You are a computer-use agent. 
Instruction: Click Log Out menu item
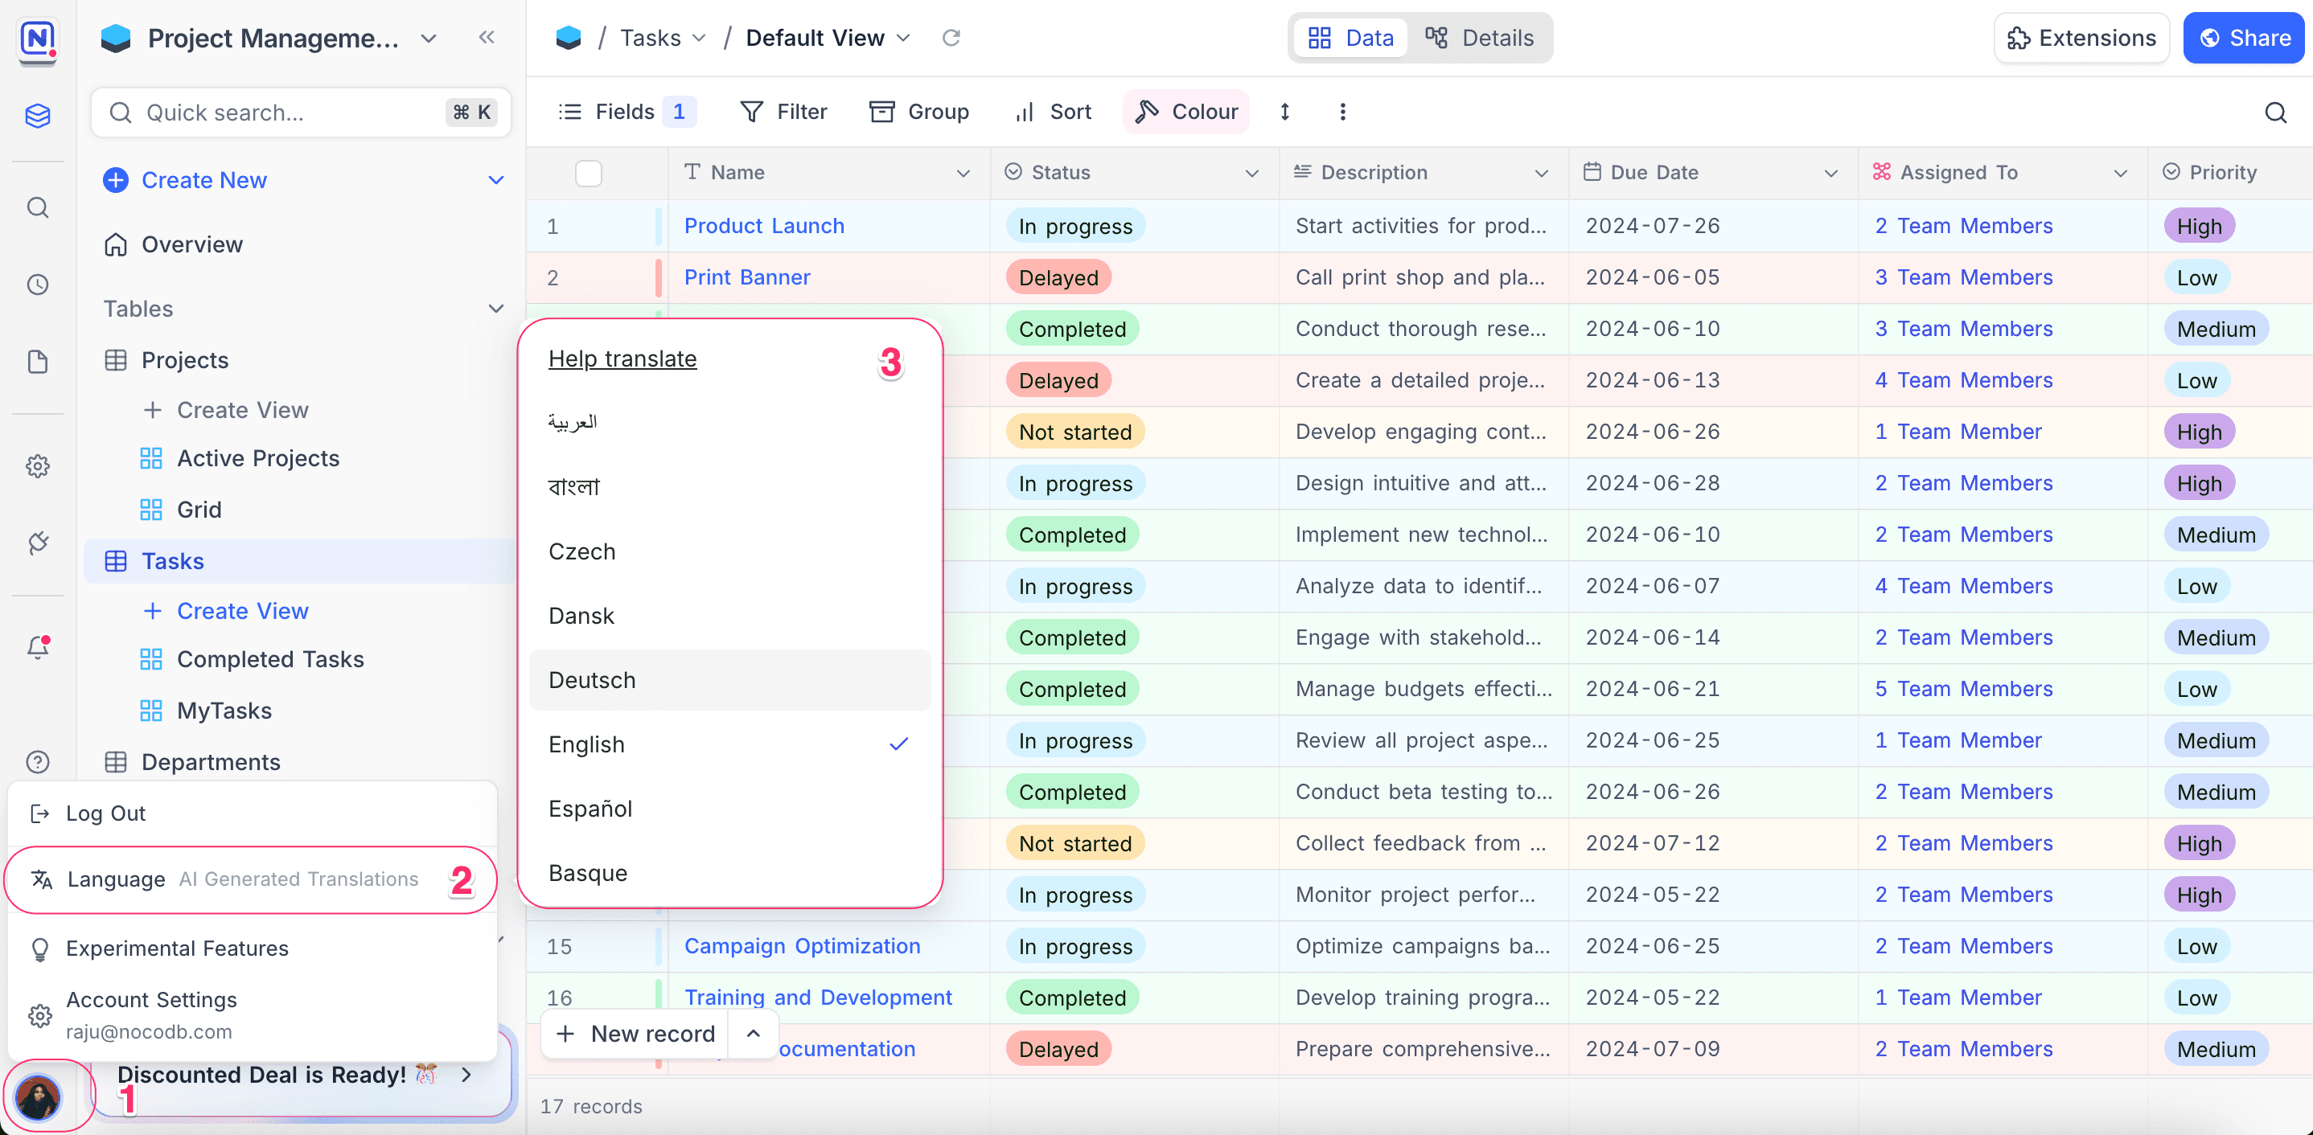coord(105,813)
